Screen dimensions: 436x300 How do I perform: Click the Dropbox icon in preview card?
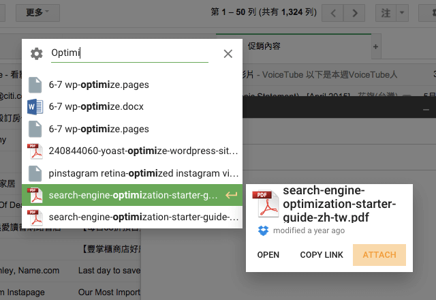(x=264, y=230)
